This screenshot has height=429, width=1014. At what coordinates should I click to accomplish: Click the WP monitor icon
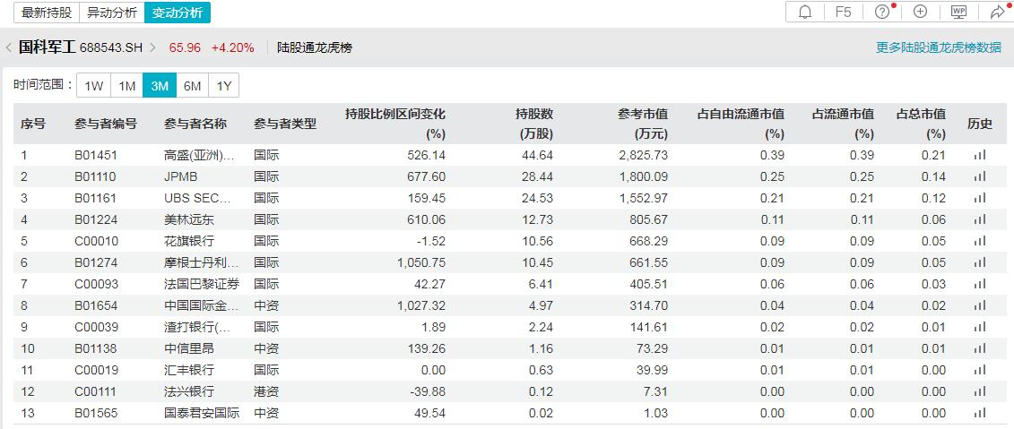[958, 12]
